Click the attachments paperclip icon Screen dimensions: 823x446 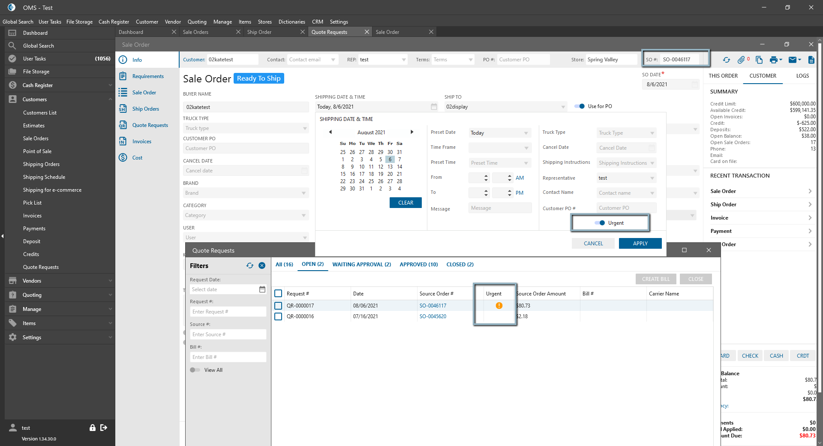click(x=741, y=60)
